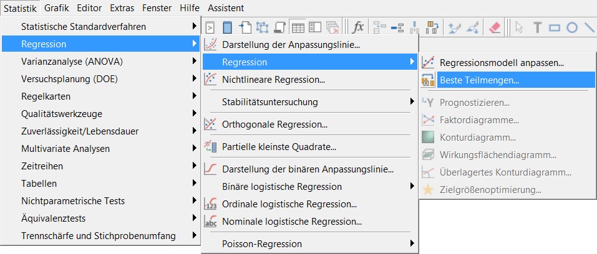
Task: Open the Grafik menu
Action: pyautogui.click(x=56, y=7)
